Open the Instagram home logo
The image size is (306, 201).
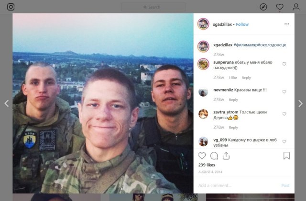pos(11,7)
